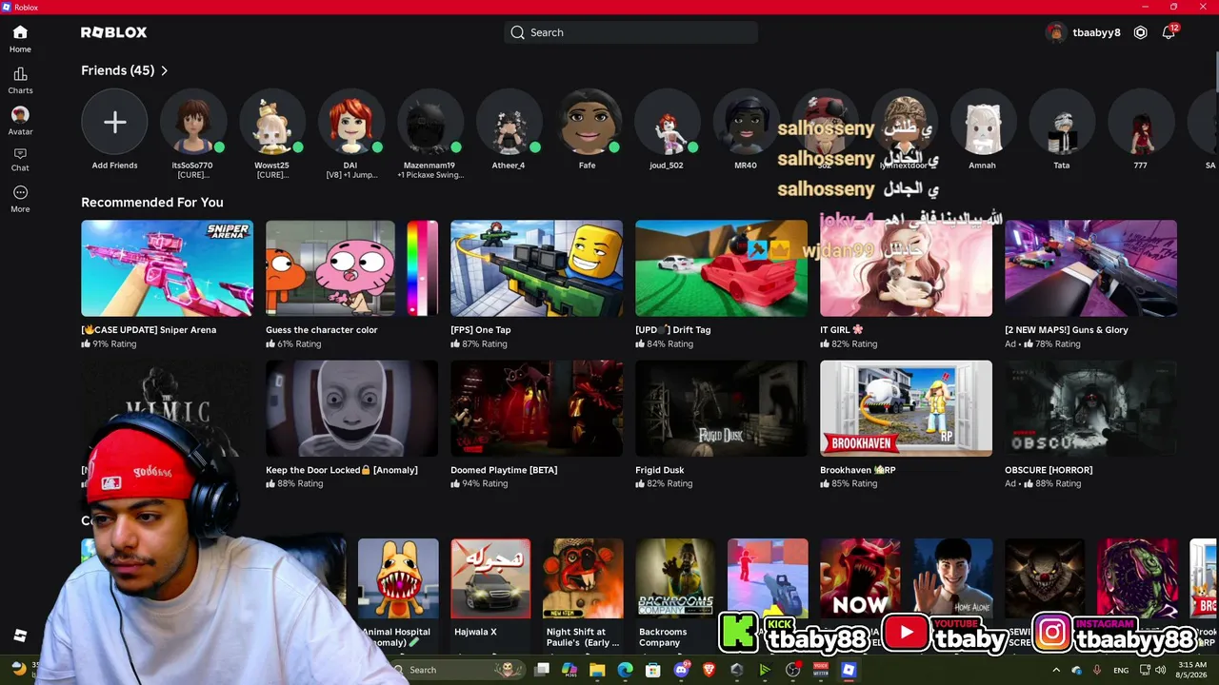Open the 'Doomed Playtime [BETA]' game title
1219x685 pixels.
[x=504, y=470]
